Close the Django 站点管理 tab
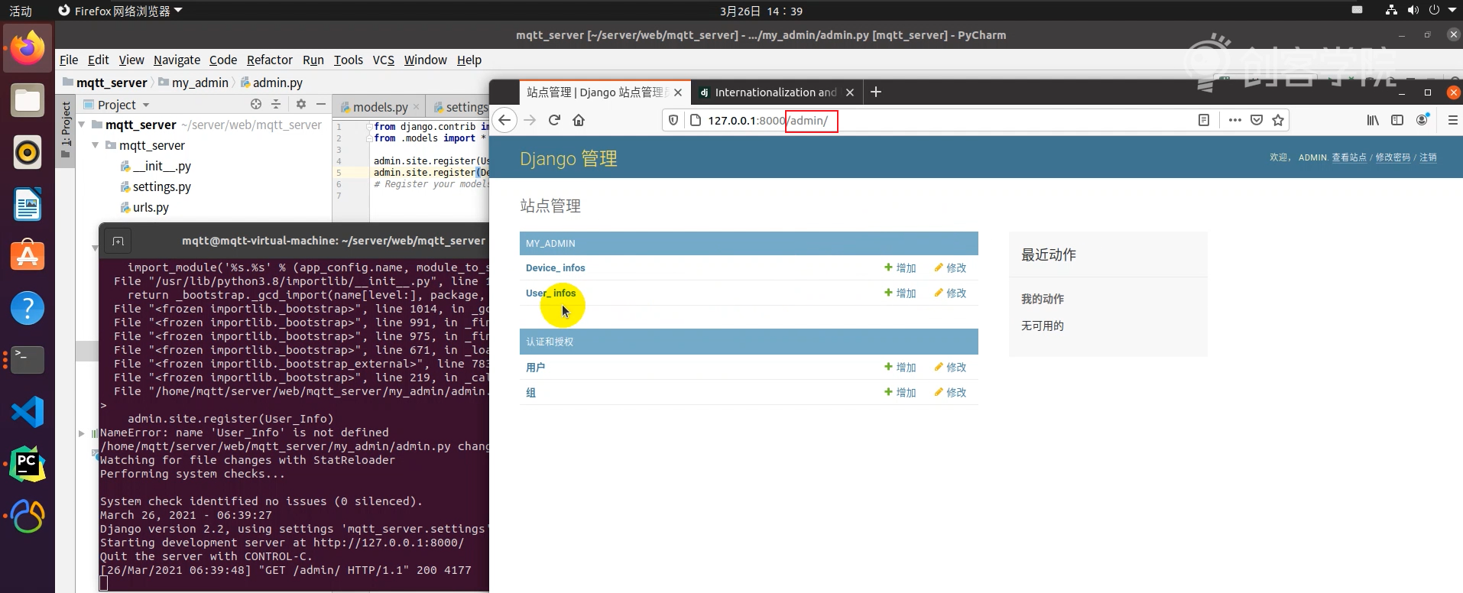Image resolution: width=1463 pixels, height=593 pixels. 678,92
